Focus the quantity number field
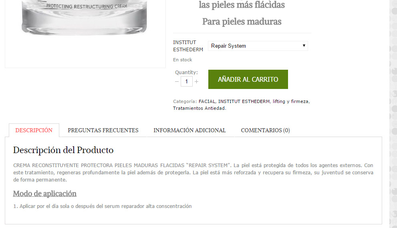Screen dimensions: 397x228 (187, 82)
